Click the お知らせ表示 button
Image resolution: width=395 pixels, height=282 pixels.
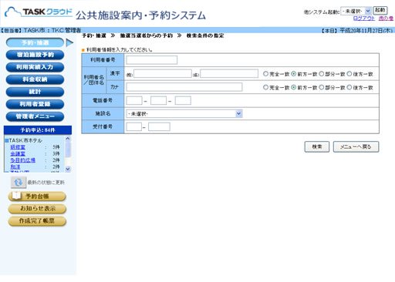point(37,209)
